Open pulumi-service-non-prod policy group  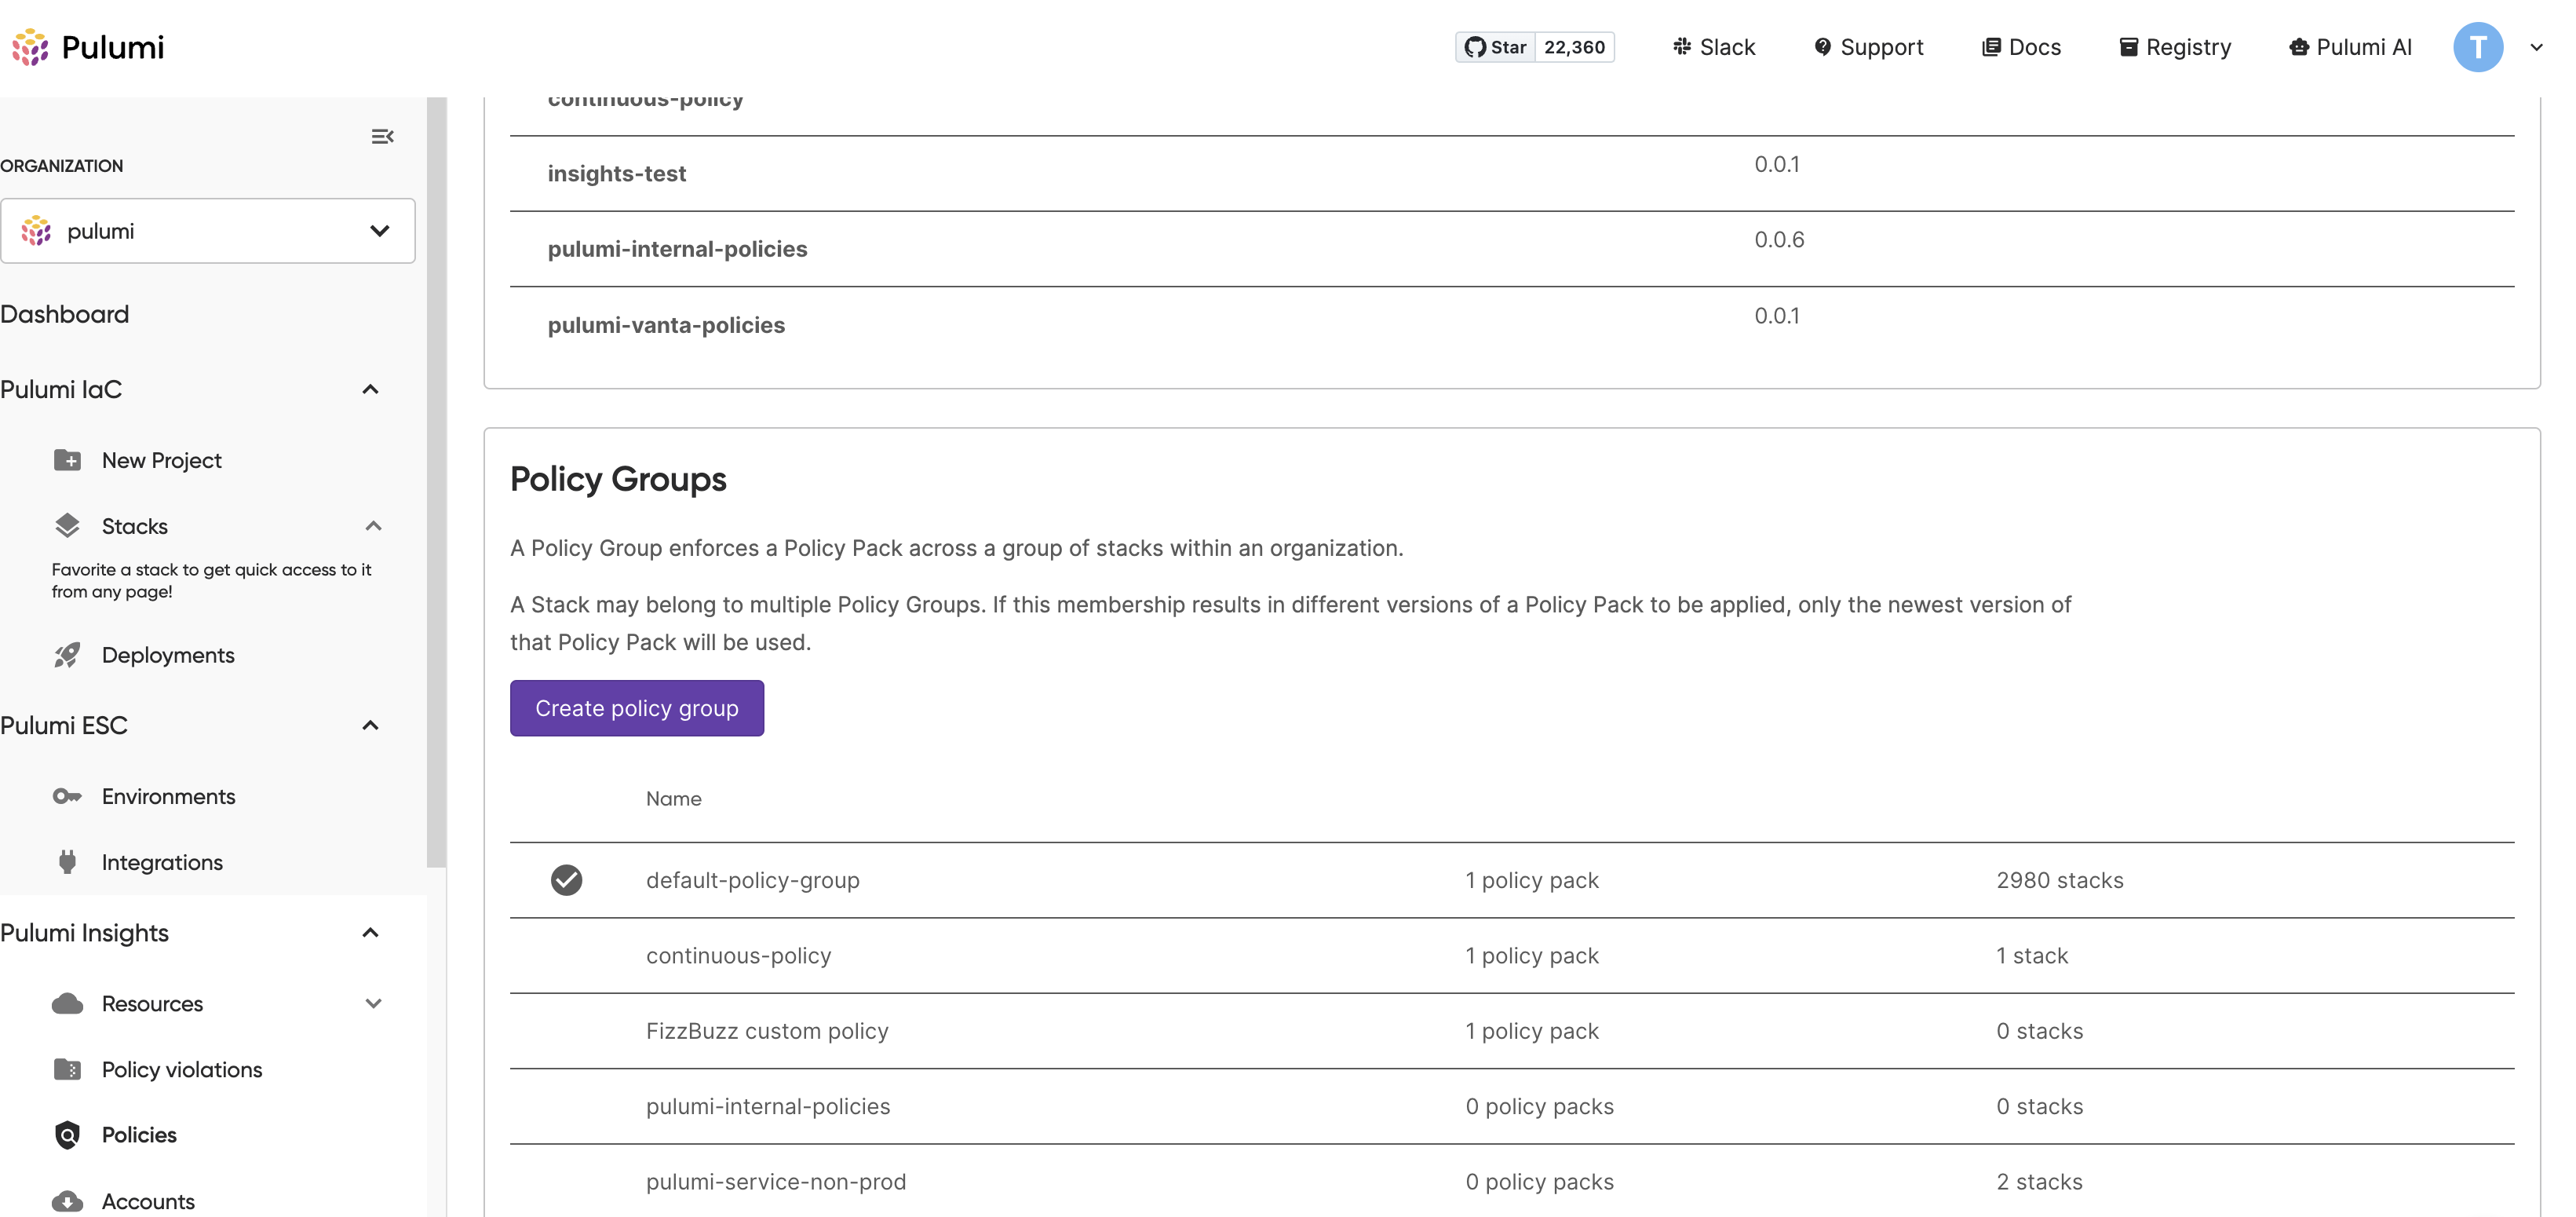pos(776,1182)
